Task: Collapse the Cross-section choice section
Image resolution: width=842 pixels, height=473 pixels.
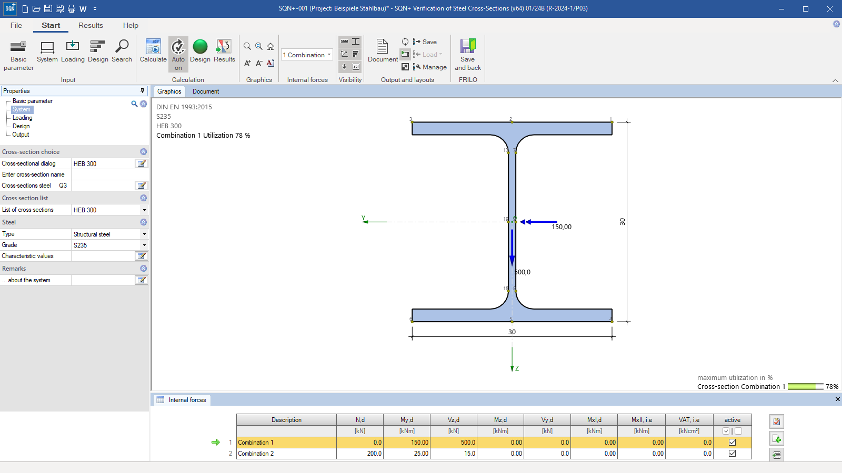Action: point(143,152)
